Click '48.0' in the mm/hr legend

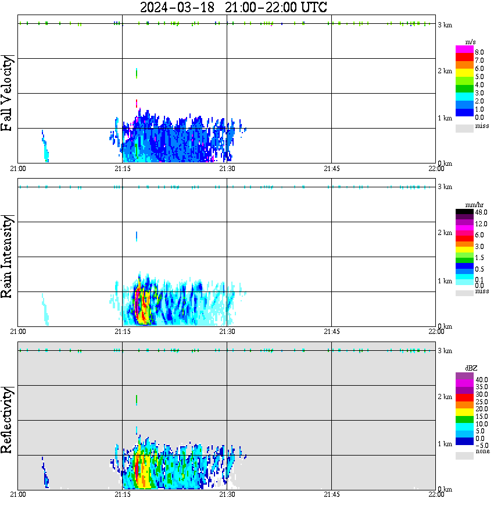(481, 212)
